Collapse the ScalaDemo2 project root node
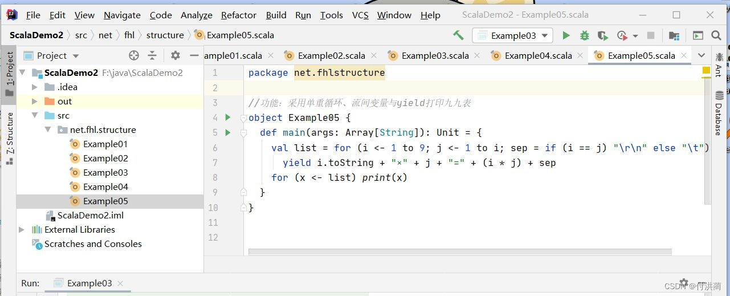This screenshot has width=730, height=296. (23, 72)
